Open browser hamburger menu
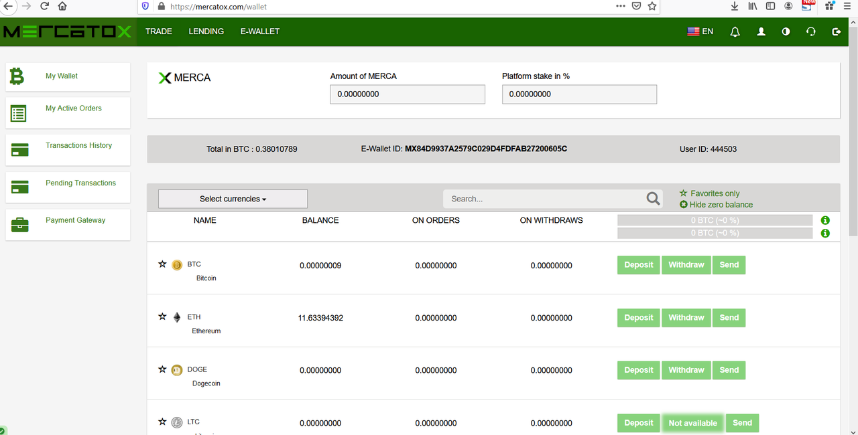 (847, 6)
